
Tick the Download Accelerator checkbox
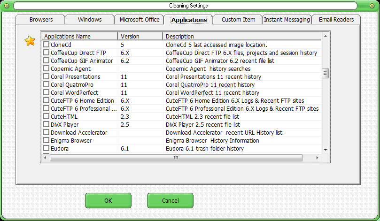point(46,132)
